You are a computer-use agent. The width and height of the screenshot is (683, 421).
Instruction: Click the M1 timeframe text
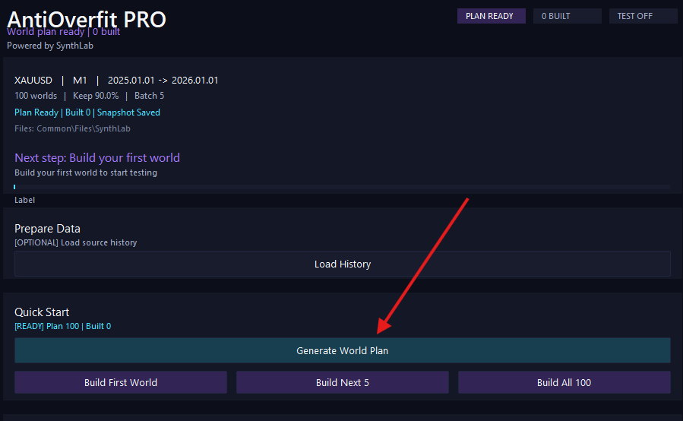80,81
